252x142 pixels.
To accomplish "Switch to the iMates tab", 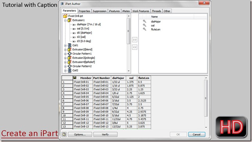I will [x=126, y=11].
